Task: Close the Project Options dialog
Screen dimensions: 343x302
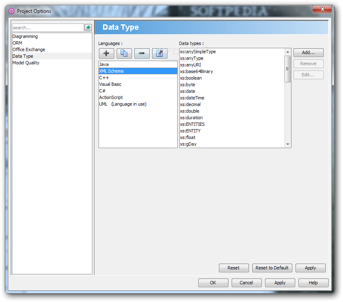Action: (322, 9)
